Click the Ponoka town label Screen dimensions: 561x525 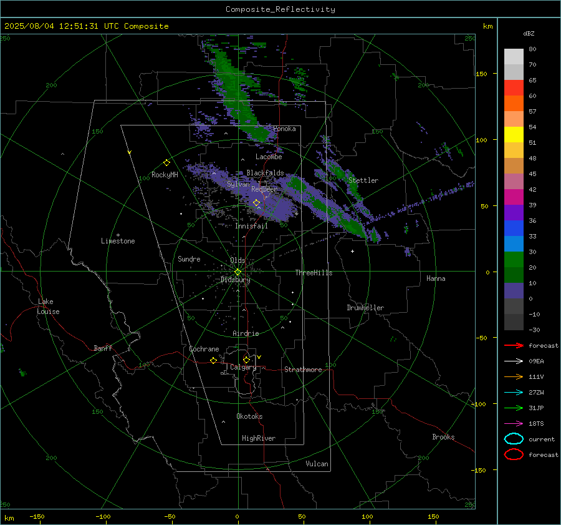tap(284, 129)
